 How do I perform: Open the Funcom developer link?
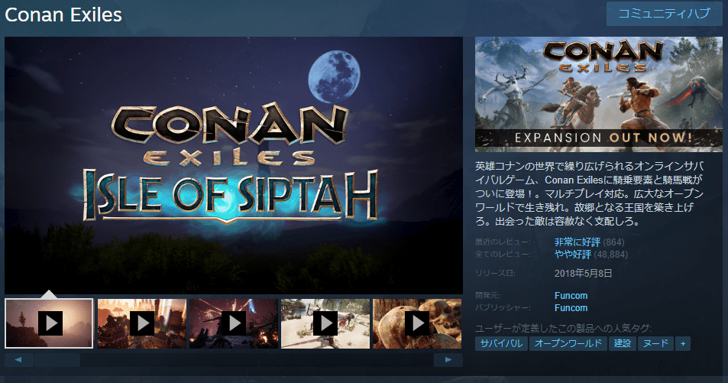click(571, 296)
